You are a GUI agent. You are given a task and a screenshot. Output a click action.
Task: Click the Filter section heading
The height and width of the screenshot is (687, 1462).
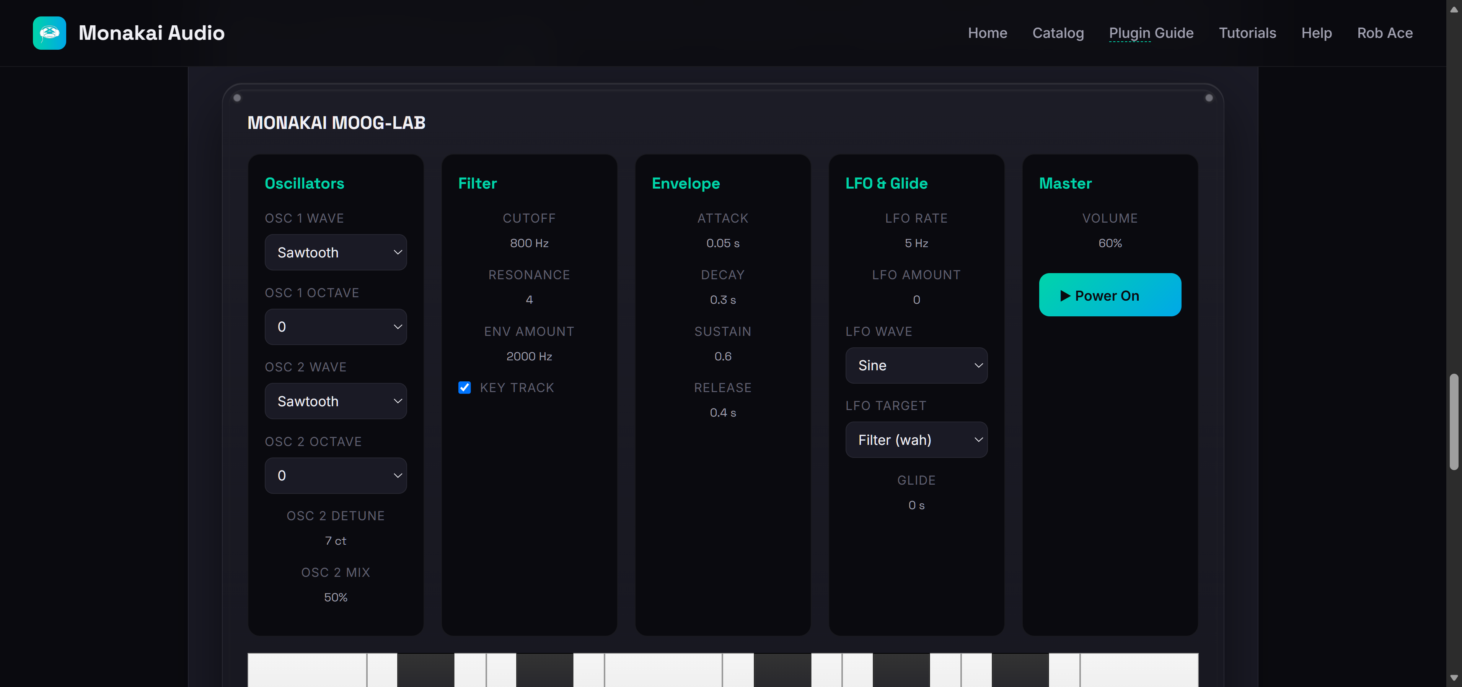[477, 183]
